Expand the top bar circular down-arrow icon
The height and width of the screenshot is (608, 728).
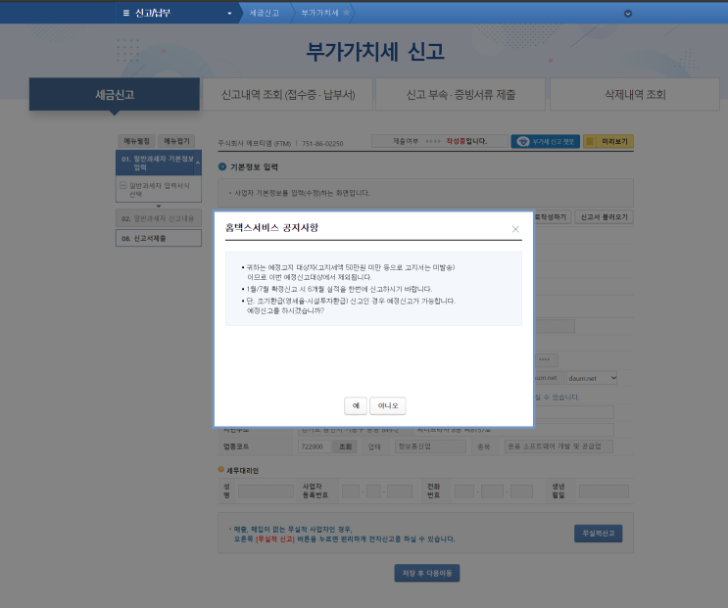pyautogui.click(x=628, y=14)
